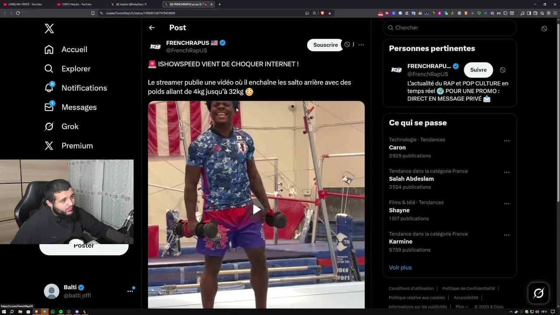Open Discord from the taskbar

coord(77,311)
